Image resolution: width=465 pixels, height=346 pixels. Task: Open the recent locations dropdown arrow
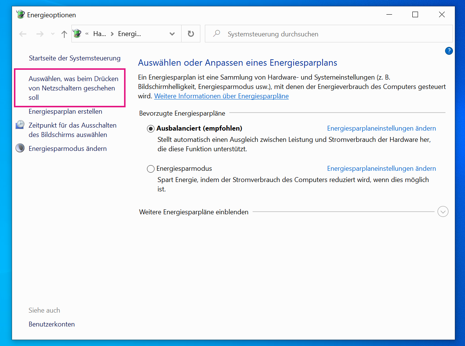pyautogui.click(x=53, y=34)
